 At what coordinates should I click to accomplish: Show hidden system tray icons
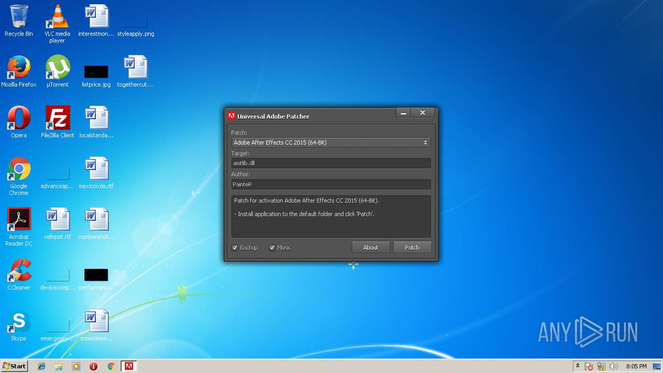[578, 366]
